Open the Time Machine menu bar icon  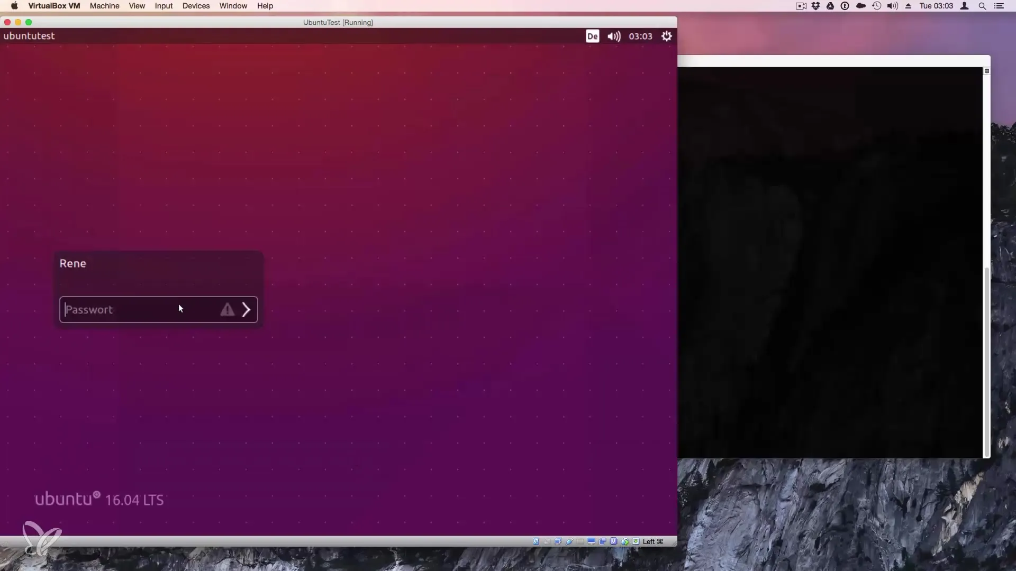coord(877,6)
